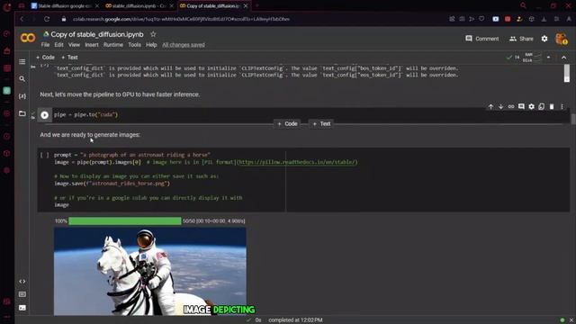Screen dimensions: 576x324
Task: Open the Google account avatar
Action: tap(561, 39)
